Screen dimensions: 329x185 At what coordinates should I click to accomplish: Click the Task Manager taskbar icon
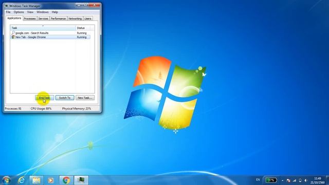(x=81, y=180)
